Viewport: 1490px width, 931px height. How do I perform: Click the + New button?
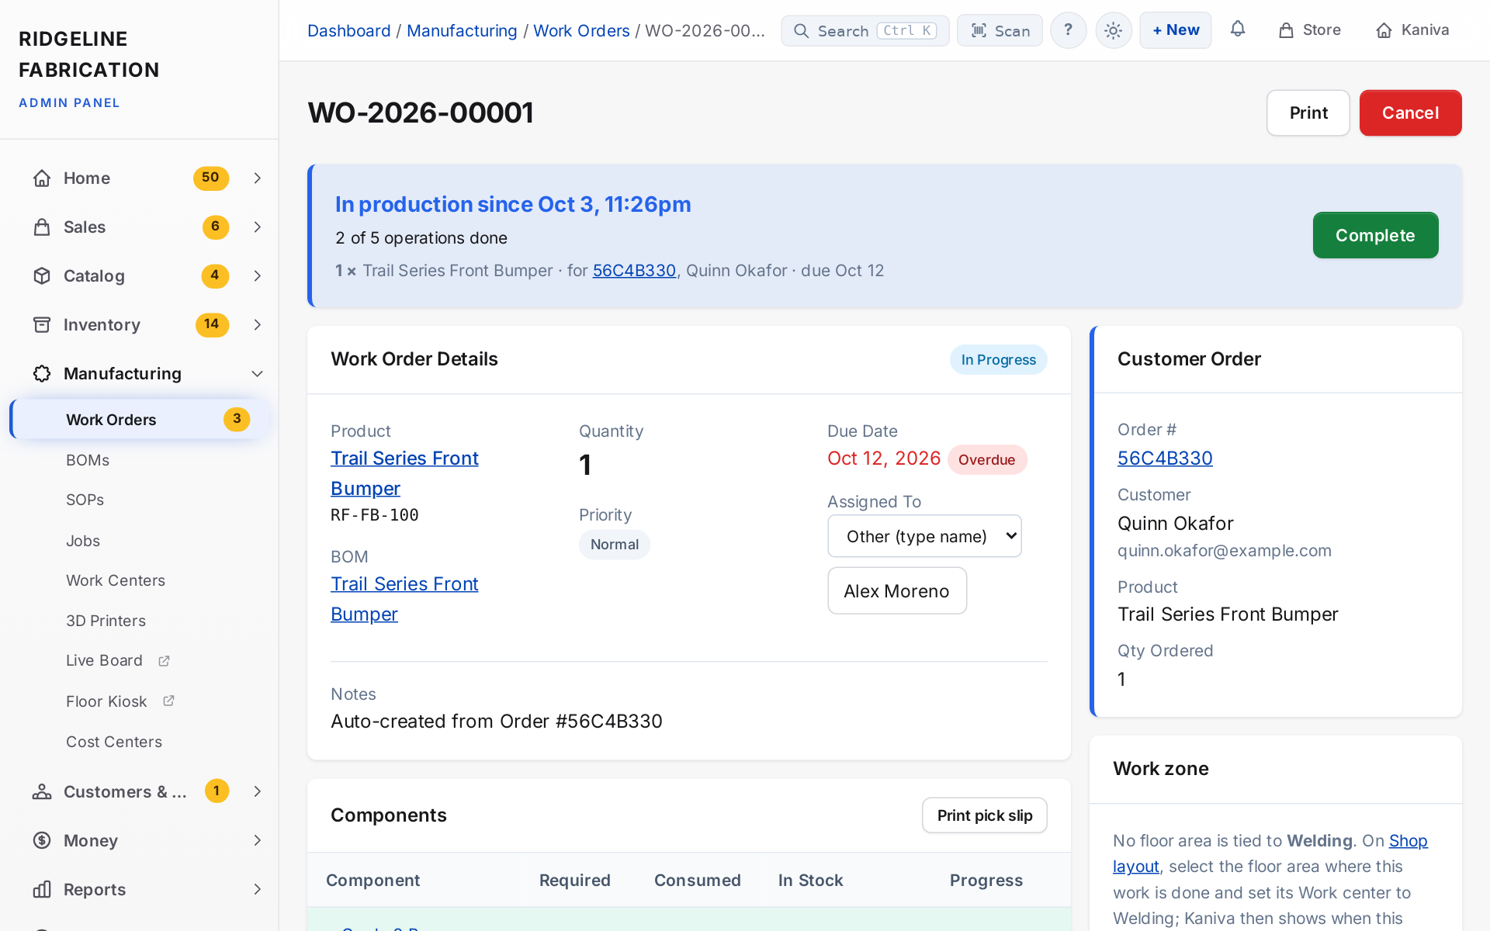point(1176,30)
